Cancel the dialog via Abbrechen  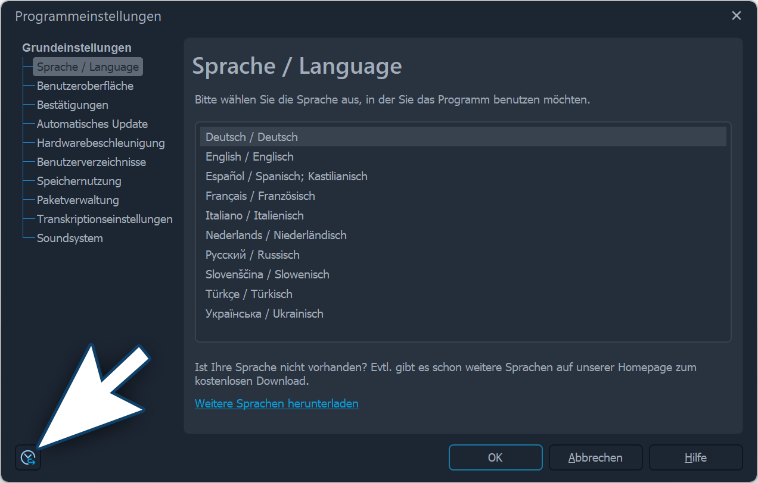tap(595, 457)
